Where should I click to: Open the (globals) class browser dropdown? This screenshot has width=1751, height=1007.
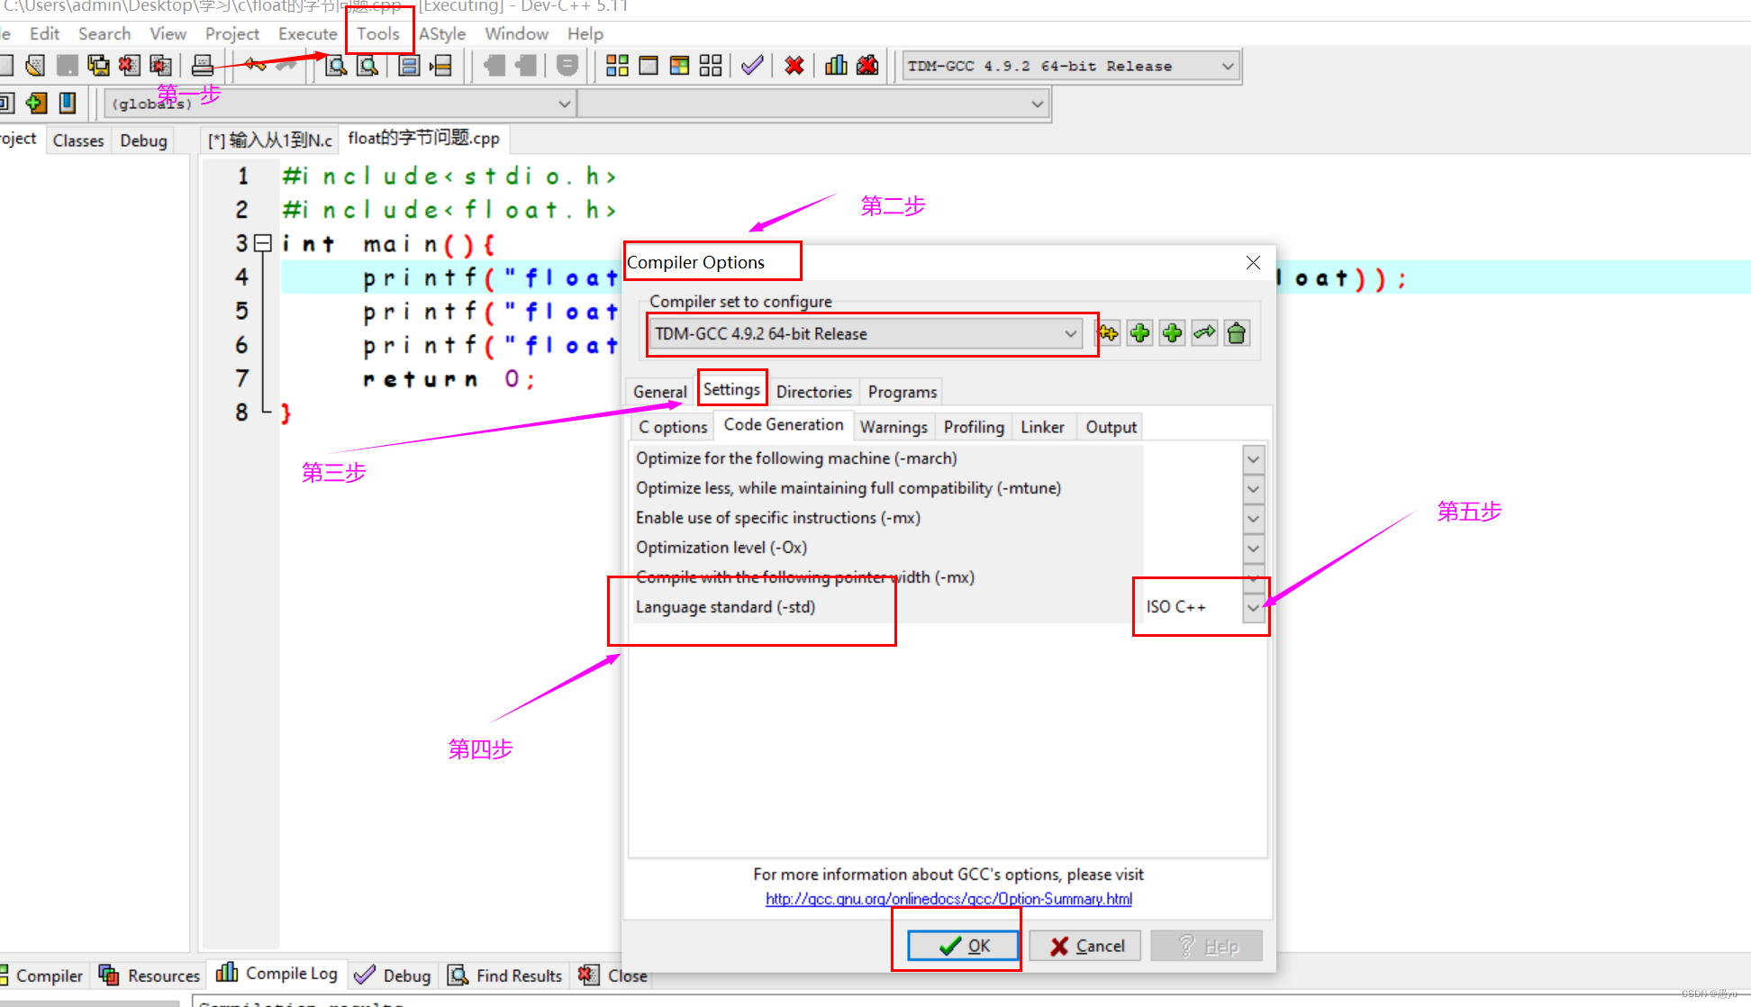[x=565, y=103]
